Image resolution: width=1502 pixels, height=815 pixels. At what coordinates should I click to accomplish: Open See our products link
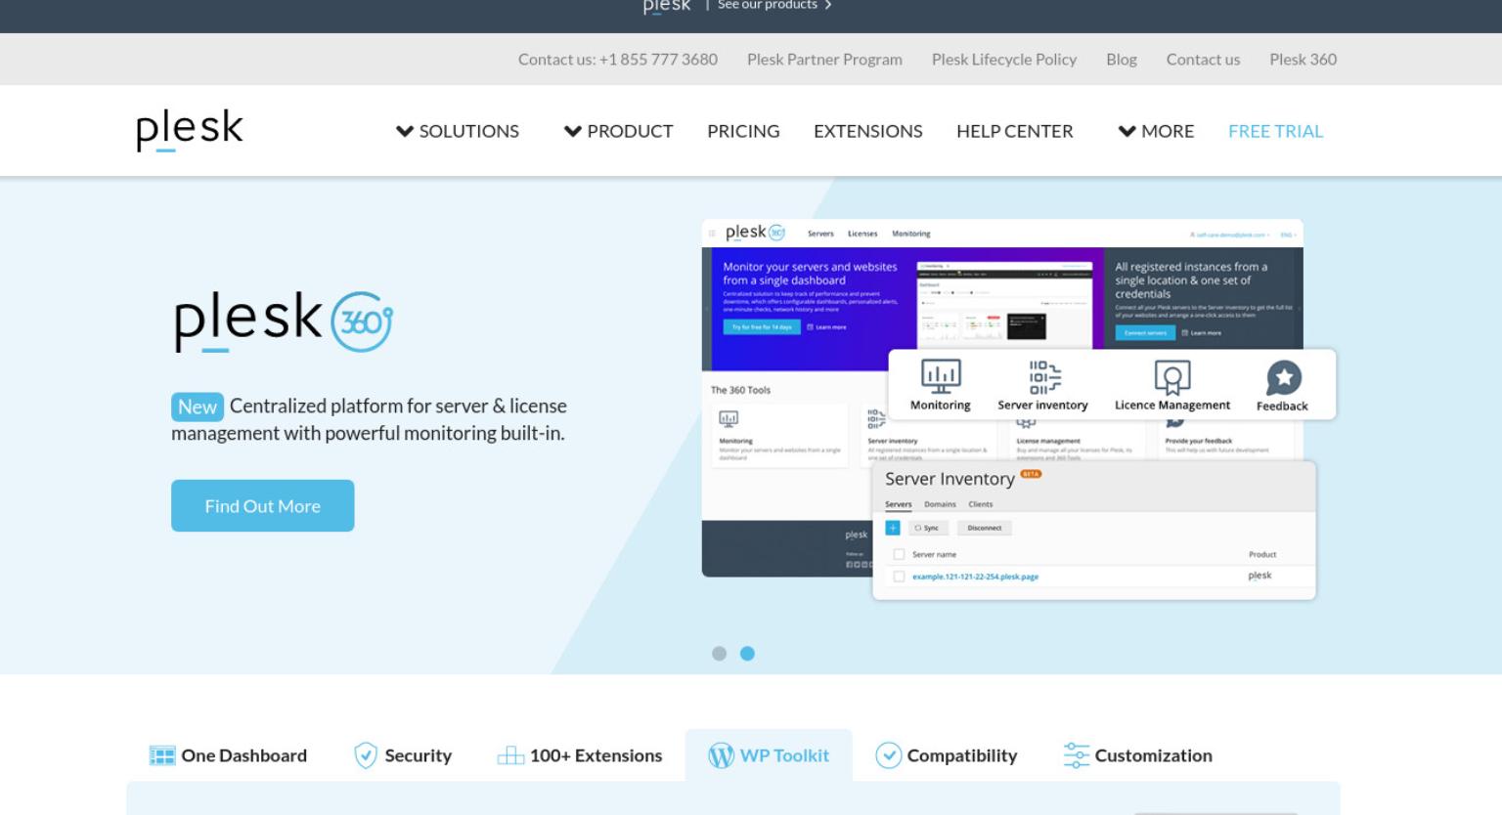[774, 5]
